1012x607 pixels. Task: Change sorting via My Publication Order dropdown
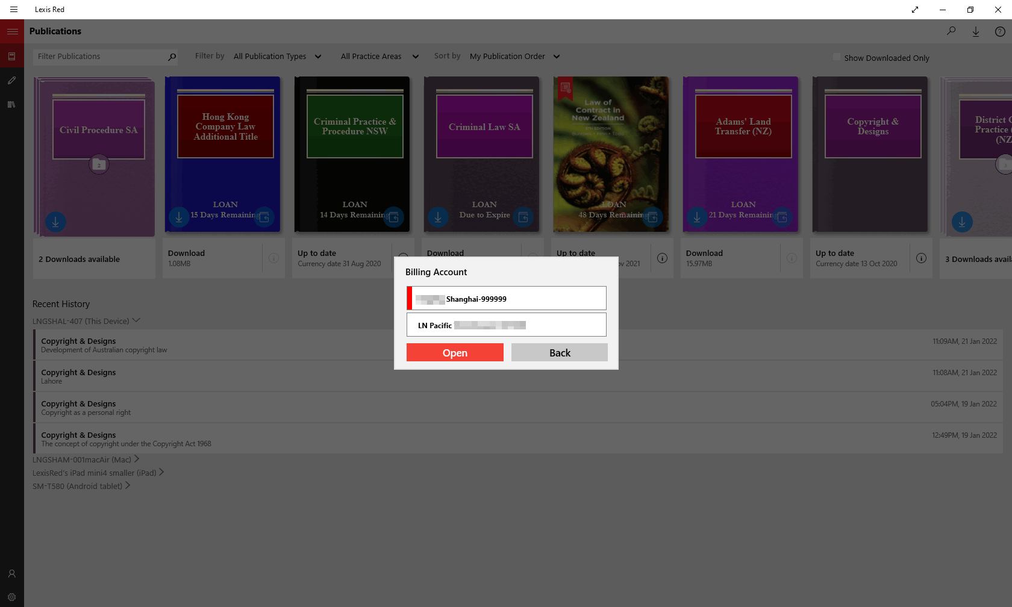point(514,56)
